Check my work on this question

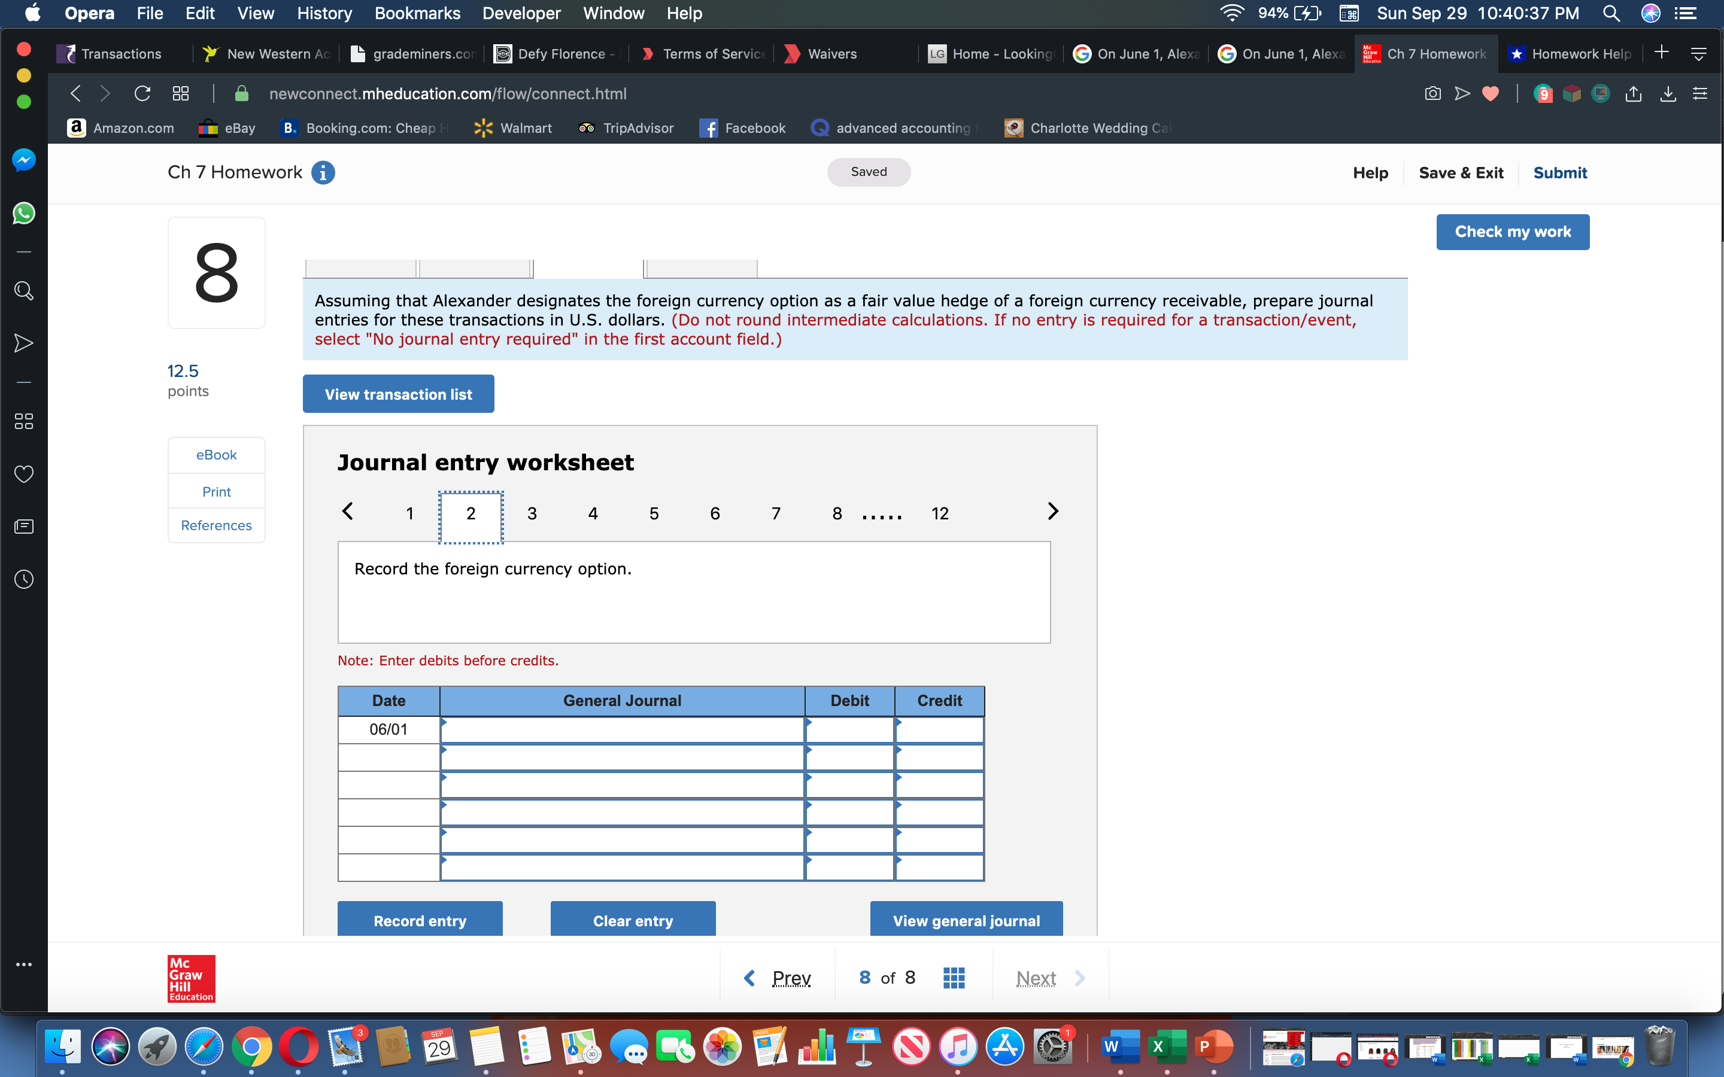(x=1513, y=232)
